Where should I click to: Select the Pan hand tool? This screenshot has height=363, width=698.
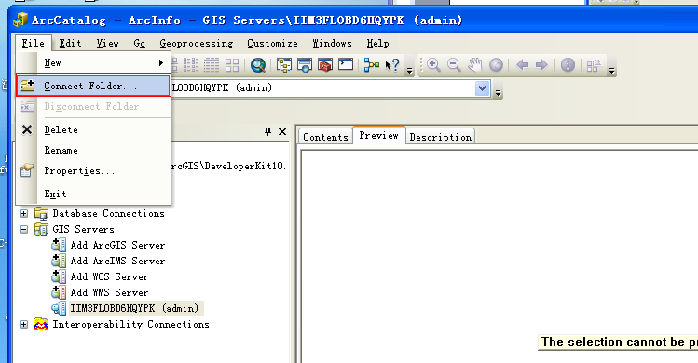[475, 65]
